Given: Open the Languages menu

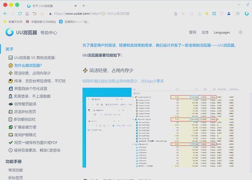Looking at the screenshot, I should (222, 32).
